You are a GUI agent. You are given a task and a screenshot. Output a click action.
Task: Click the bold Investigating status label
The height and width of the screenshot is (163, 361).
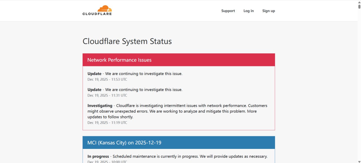tap(100, 105)
